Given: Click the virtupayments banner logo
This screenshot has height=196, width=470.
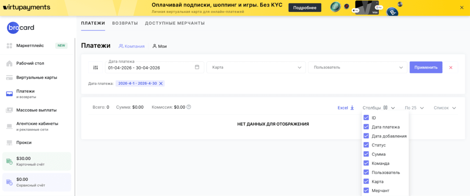Looking at the screenshot, I should (27, 7).
